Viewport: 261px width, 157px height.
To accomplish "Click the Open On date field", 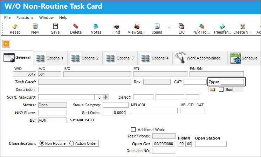I will click(x=164, y=144).
